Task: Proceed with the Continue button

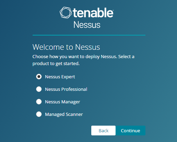Action: (x=130, y=131)
